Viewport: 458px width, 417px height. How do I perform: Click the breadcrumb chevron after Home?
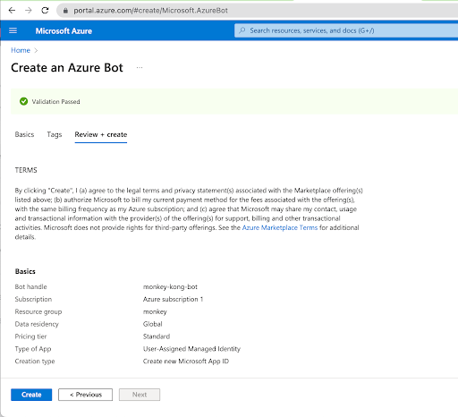tap(36, 50)
